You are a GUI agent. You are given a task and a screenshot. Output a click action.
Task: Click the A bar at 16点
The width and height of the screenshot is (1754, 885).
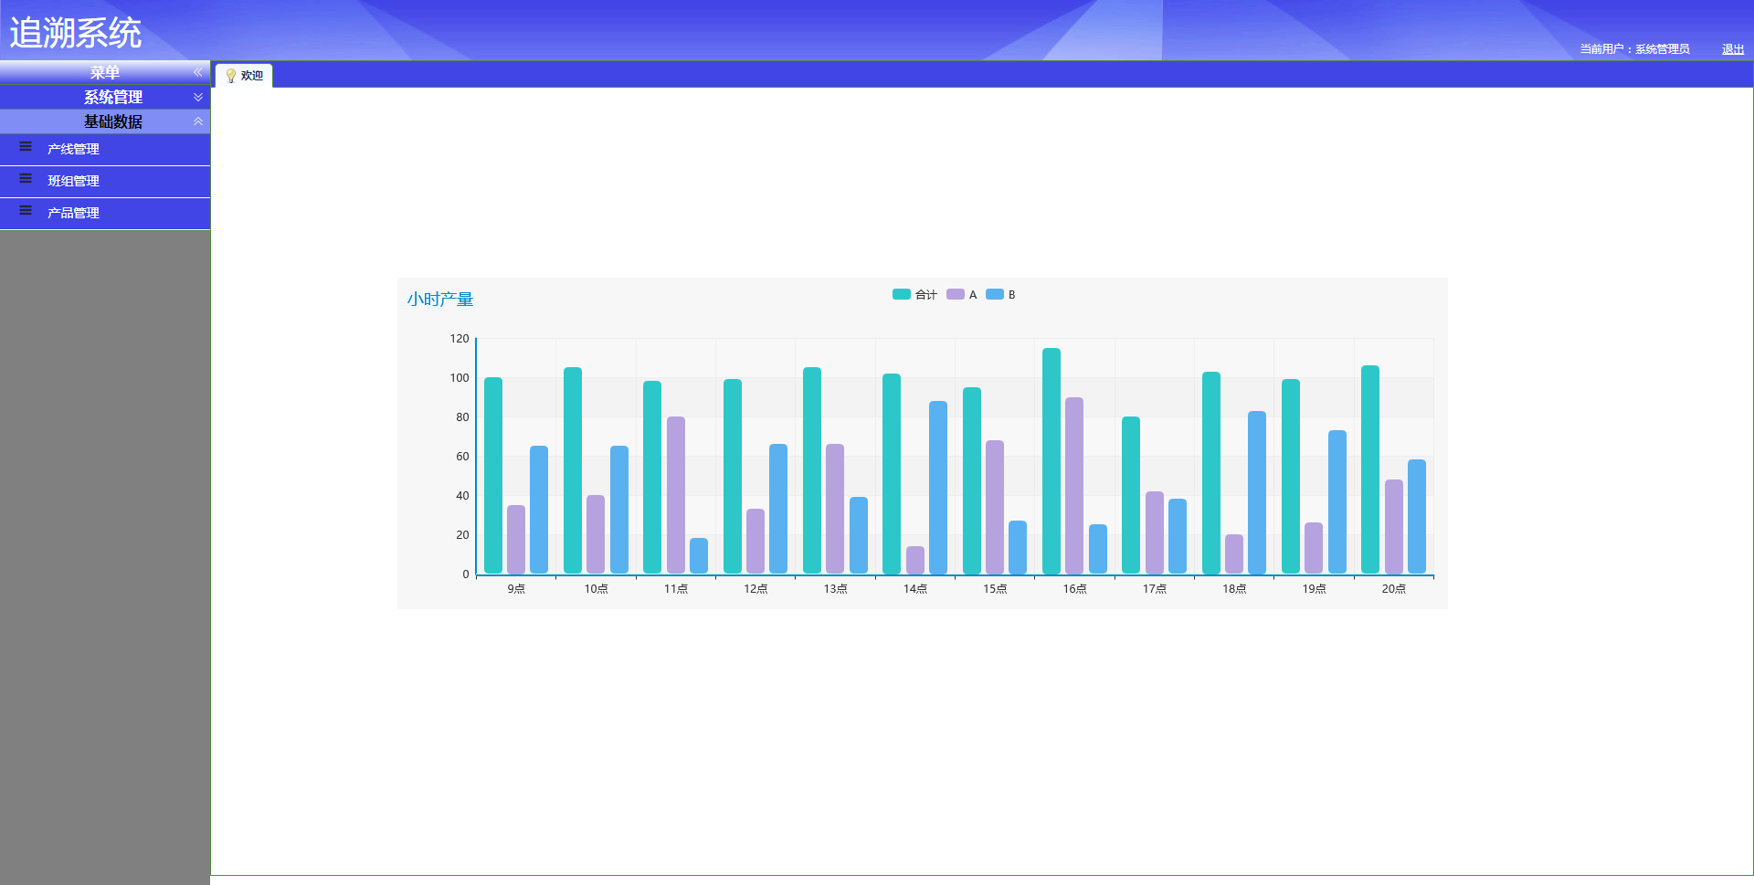coord(1074,486)
